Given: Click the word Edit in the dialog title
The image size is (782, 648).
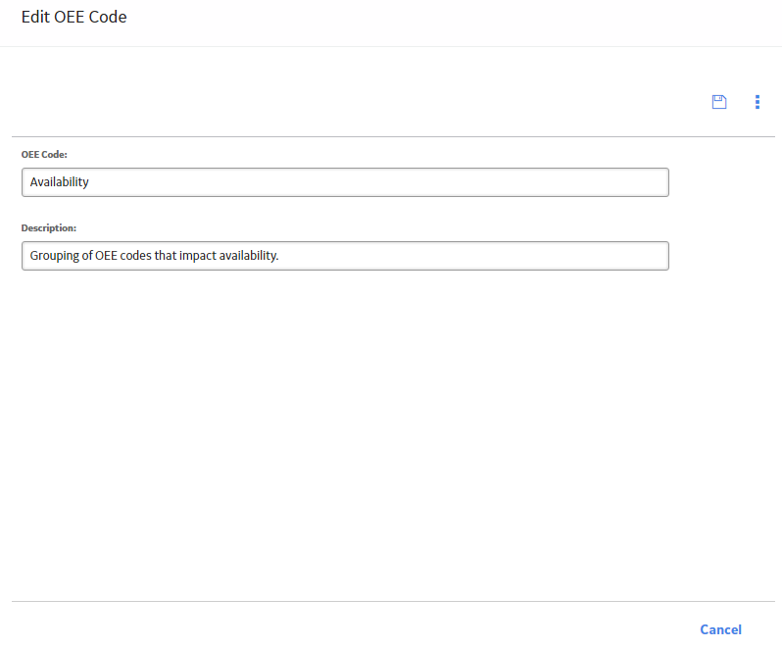Looking at the screenshot, I should [35, 17].
